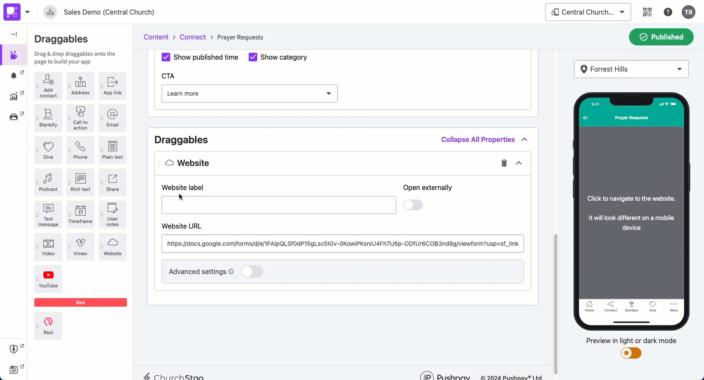Click the Vimeo draggable icon
Image resolution: width=704 pixels, height=380 pixels.
coord(80,247)
